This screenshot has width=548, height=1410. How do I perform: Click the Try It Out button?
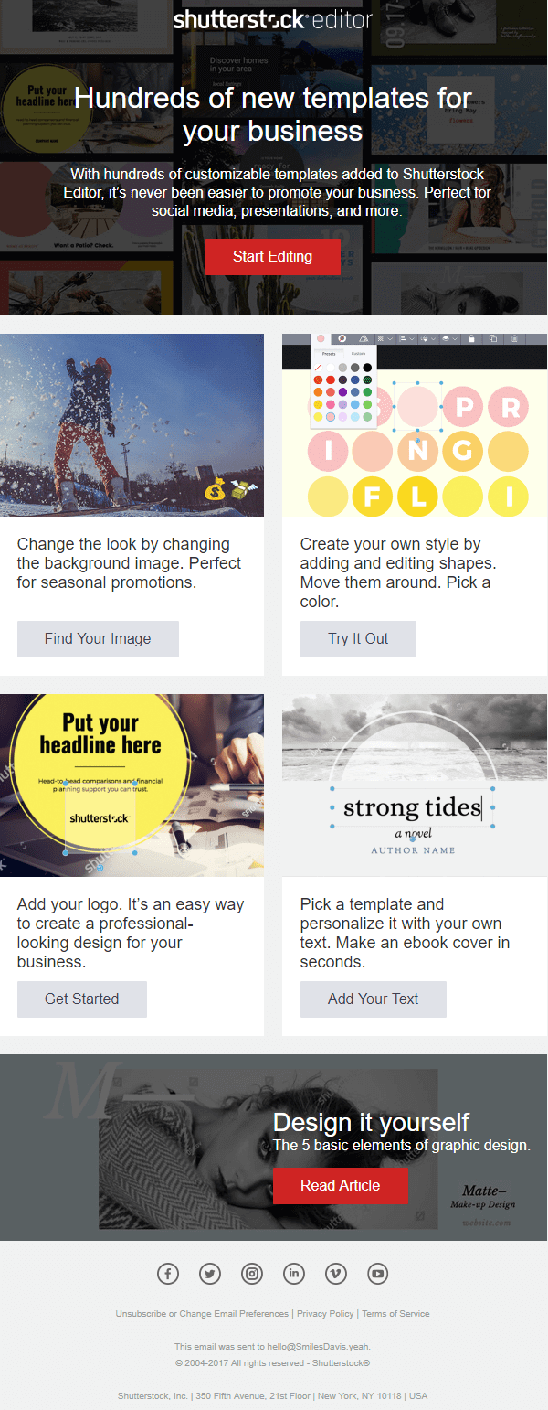click(358, 639)
